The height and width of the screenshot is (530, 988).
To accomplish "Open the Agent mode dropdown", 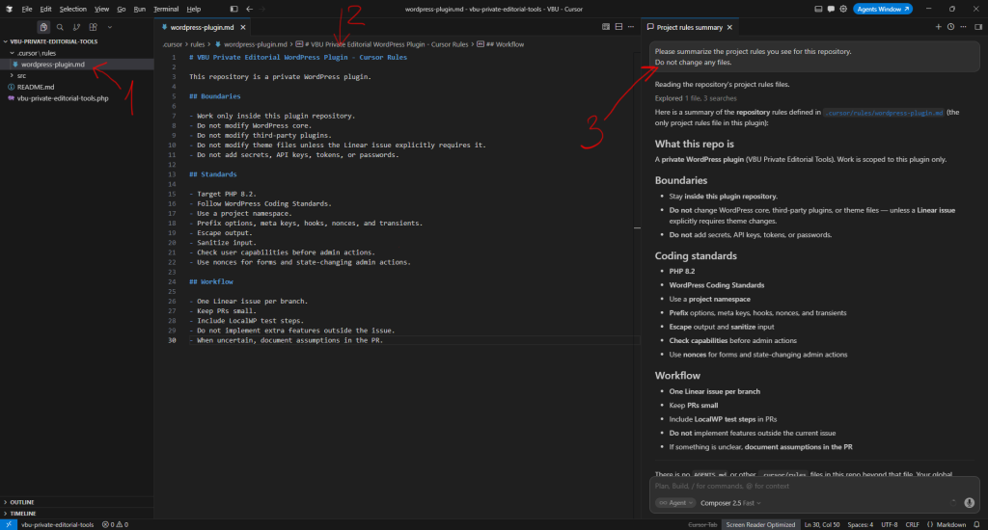I will pyautogui.click(x=675, y=503).
